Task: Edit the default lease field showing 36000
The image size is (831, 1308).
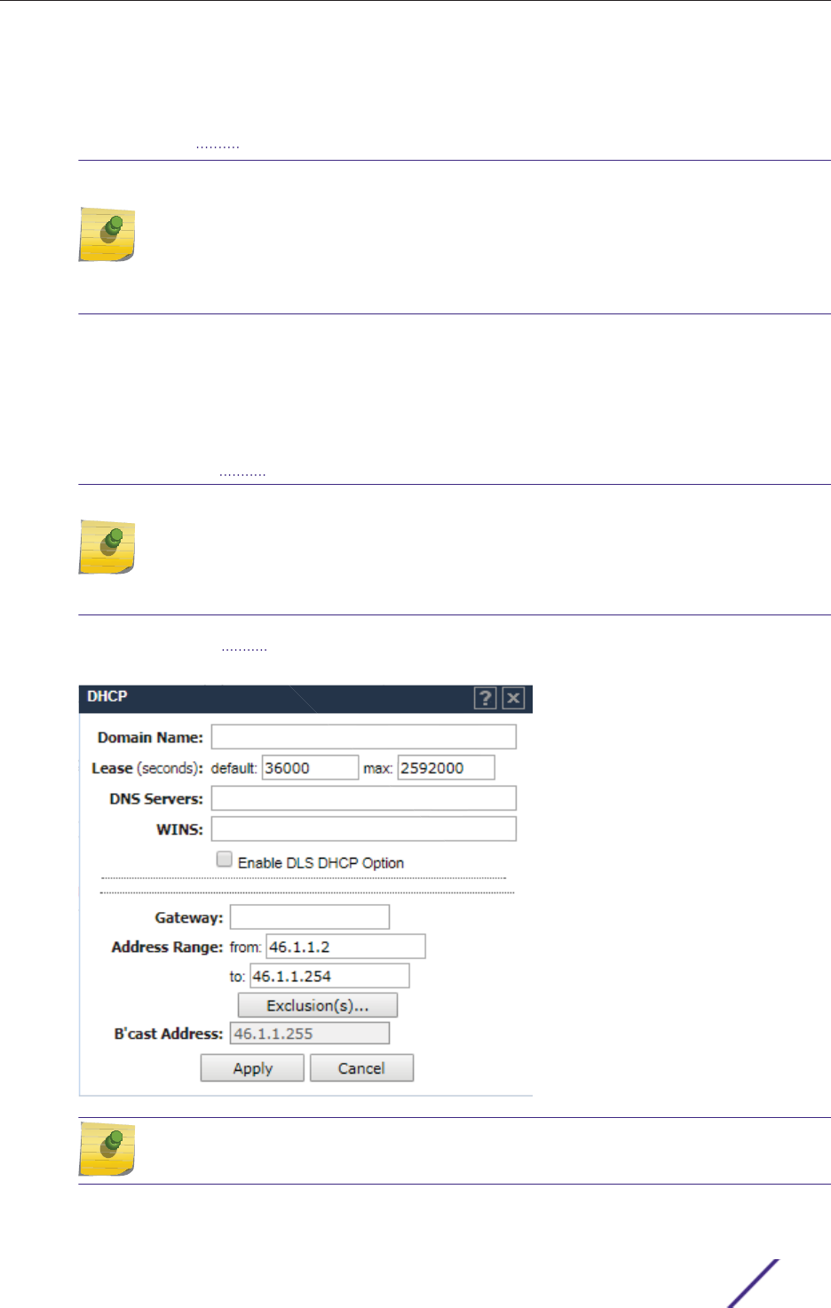Action: click(x=311, y=767)
